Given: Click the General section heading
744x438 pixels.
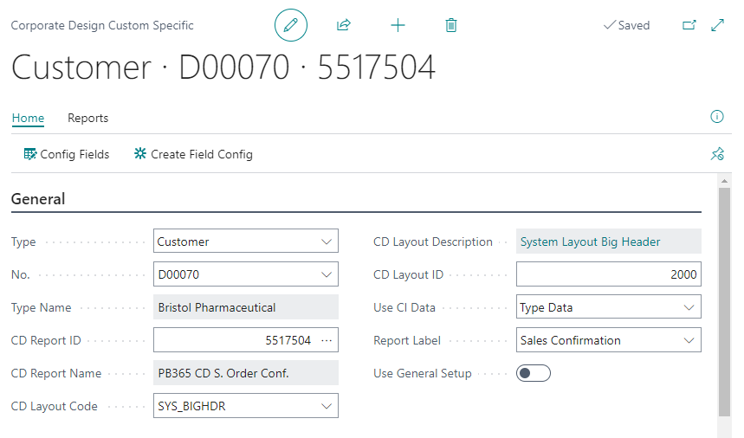Looking at the screenshot, I should tap(38, 199).
